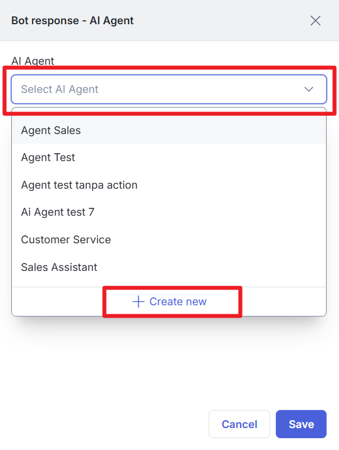The height and width of the screenshot is (450, 339).
Task: Click the chevron arrow in the agent dropdown
Action: (309, 89)
